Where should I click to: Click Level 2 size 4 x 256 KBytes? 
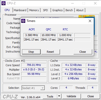73,74
